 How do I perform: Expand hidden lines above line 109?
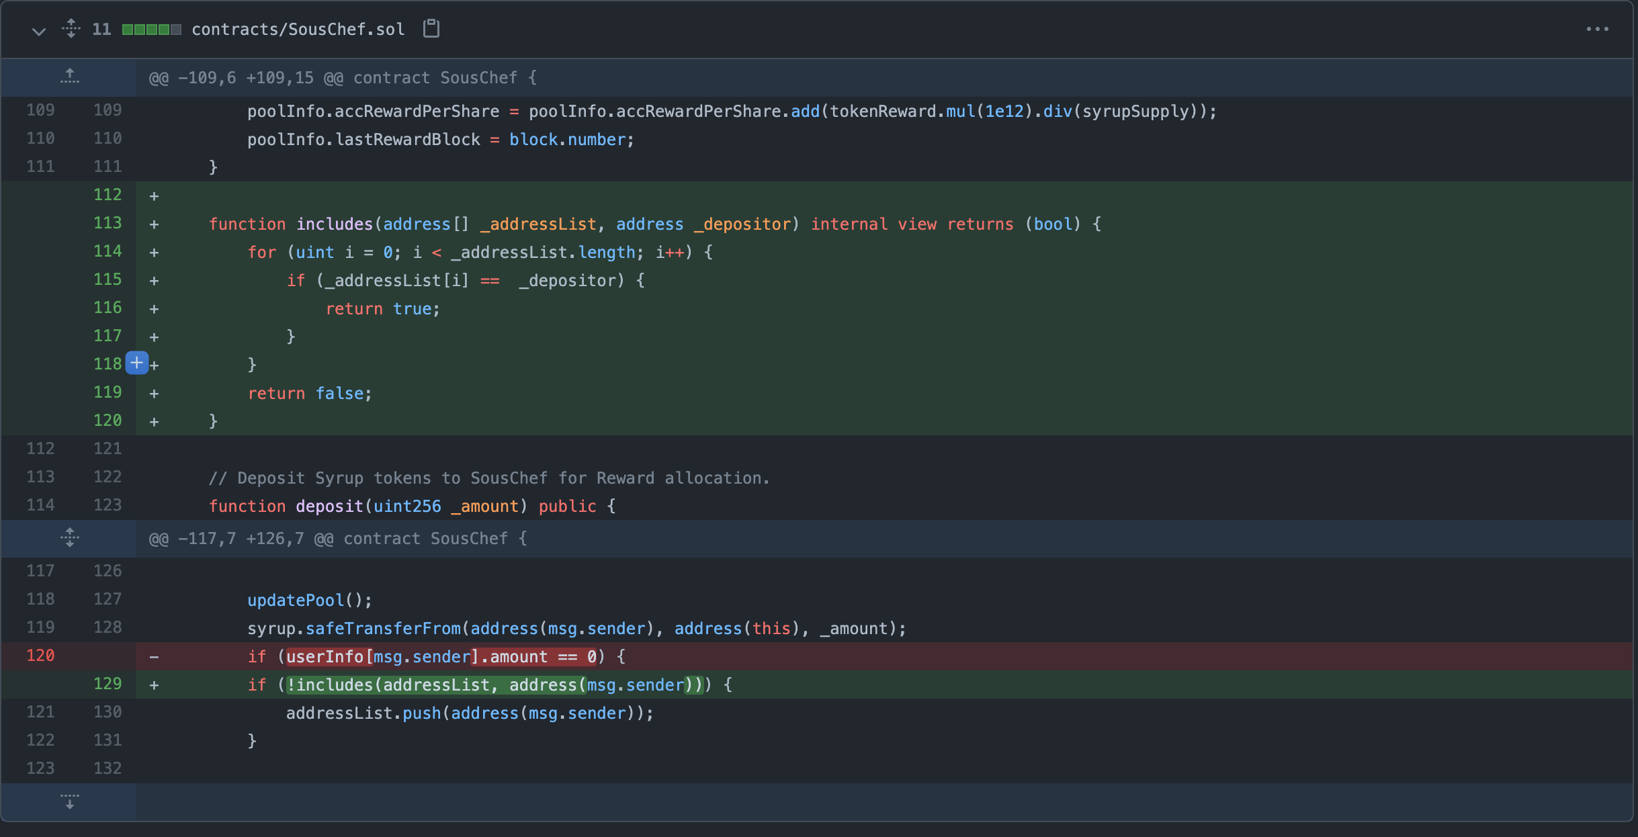69,77
